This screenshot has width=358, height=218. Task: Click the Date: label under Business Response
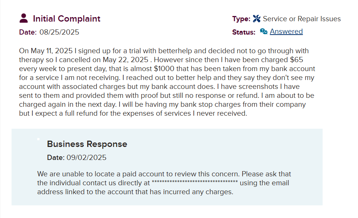[56, 157]
